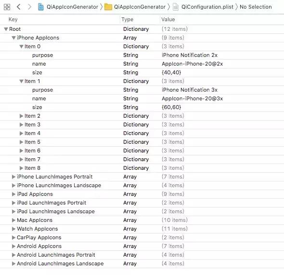The image size is (284, 275).
Task: Expand the CarPlay AppIcons array
Action: (13, 237)
